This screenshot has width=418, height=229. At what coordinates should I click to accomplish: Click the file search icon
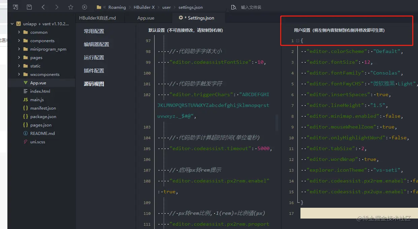pyautogui.click(x=234, y=7)
